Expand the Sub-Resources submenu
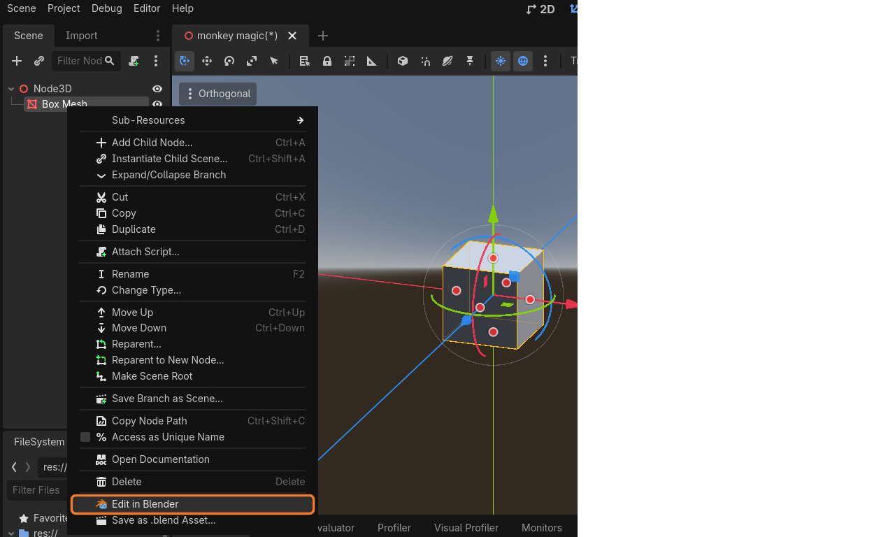895x537 pixels. point(192,120)
